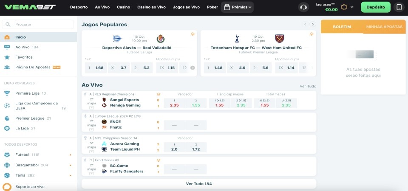Show next popular games with right arrow
408x191 pixels.
pos(313,24)
